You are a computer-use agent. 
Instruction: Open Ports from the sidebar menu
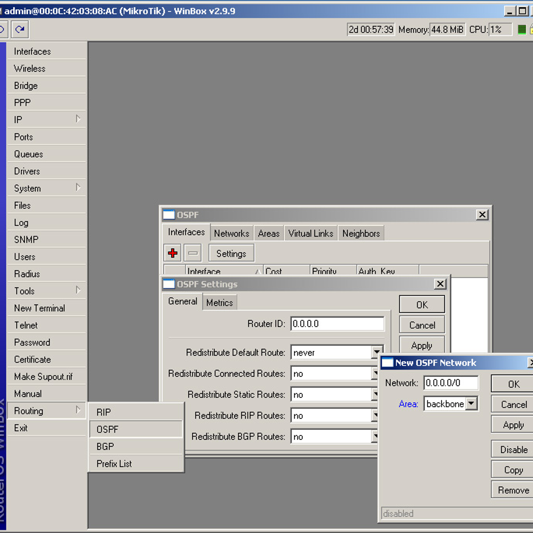tap(46, 137)
